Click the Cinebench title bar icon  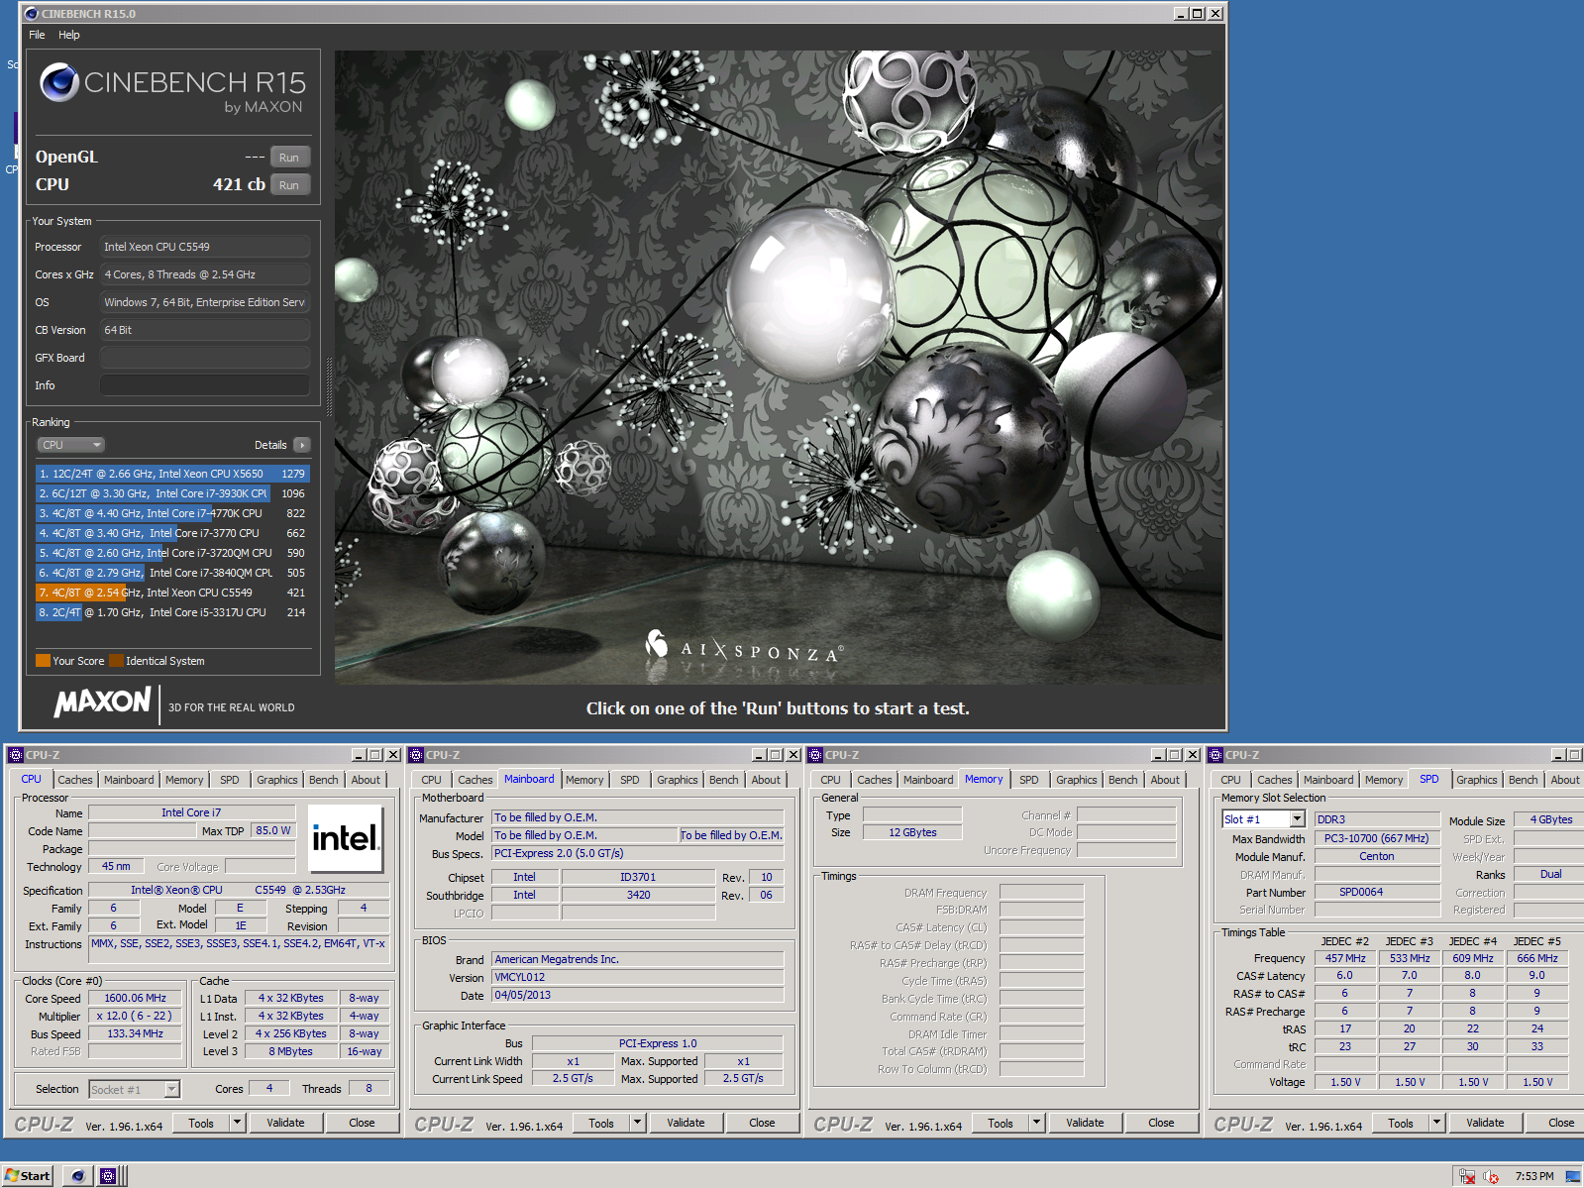tap(32, 14)
